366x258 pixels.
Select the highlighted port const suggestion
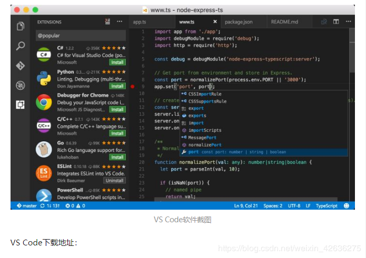click(263, 152)
